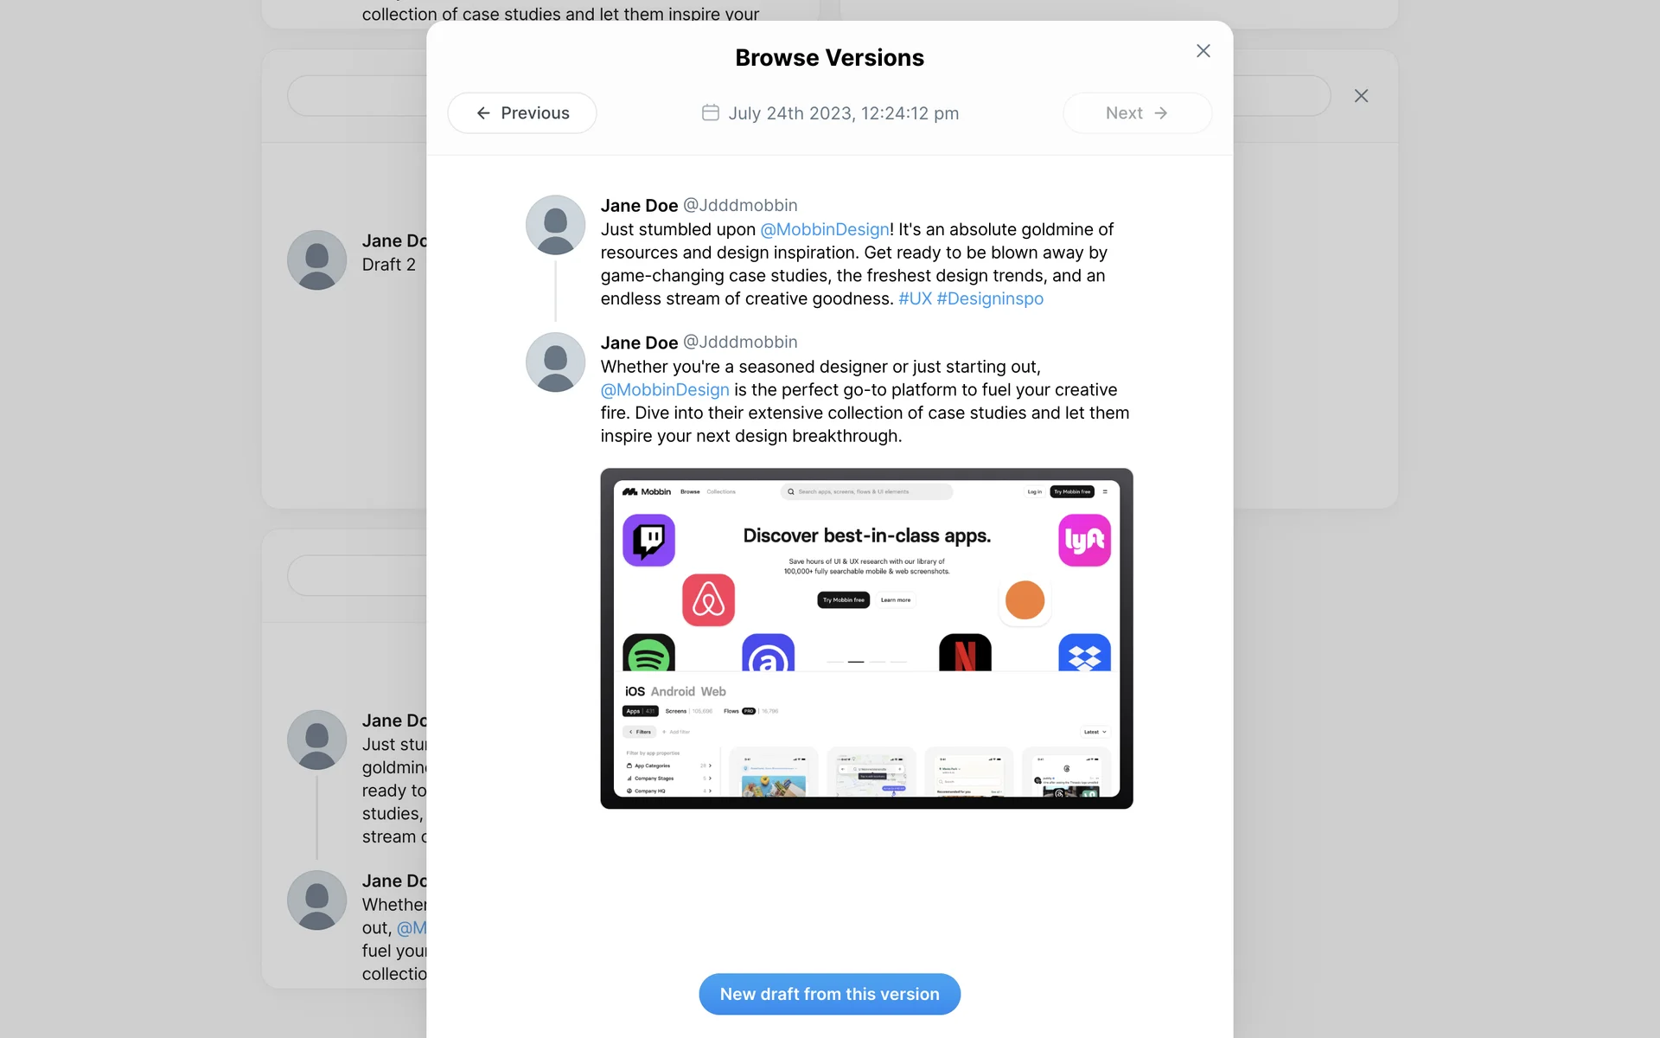The image size is (1660, 1038).
Task: Click the calendar icon beside the date
Action: [x=710, y=112]
